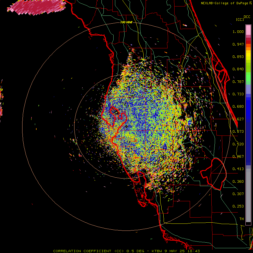Click the 0.360 legend value
The image size is (253, 253).
(238, 182)
